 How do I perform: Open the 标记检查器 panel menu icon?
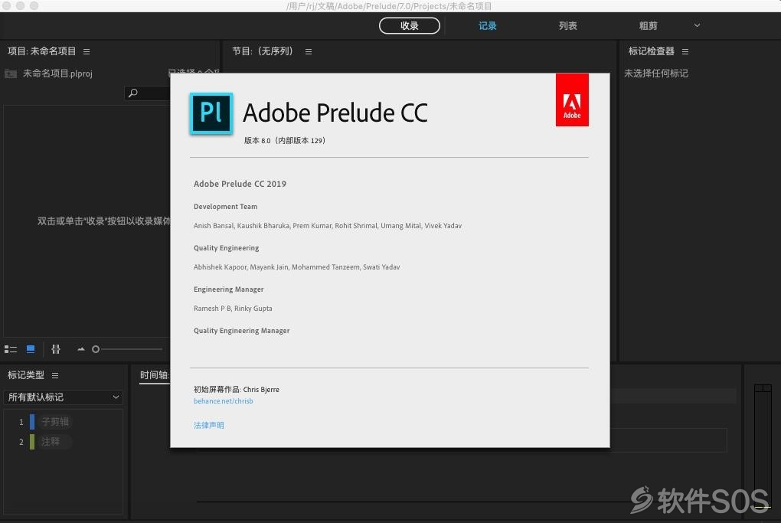pos(685,51)
